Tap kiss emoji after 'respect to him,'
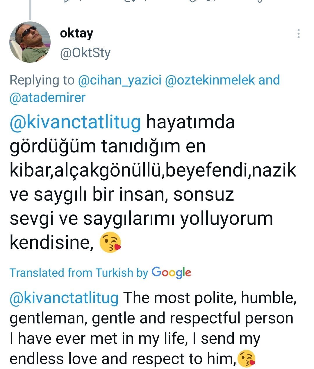 (247, 359)
